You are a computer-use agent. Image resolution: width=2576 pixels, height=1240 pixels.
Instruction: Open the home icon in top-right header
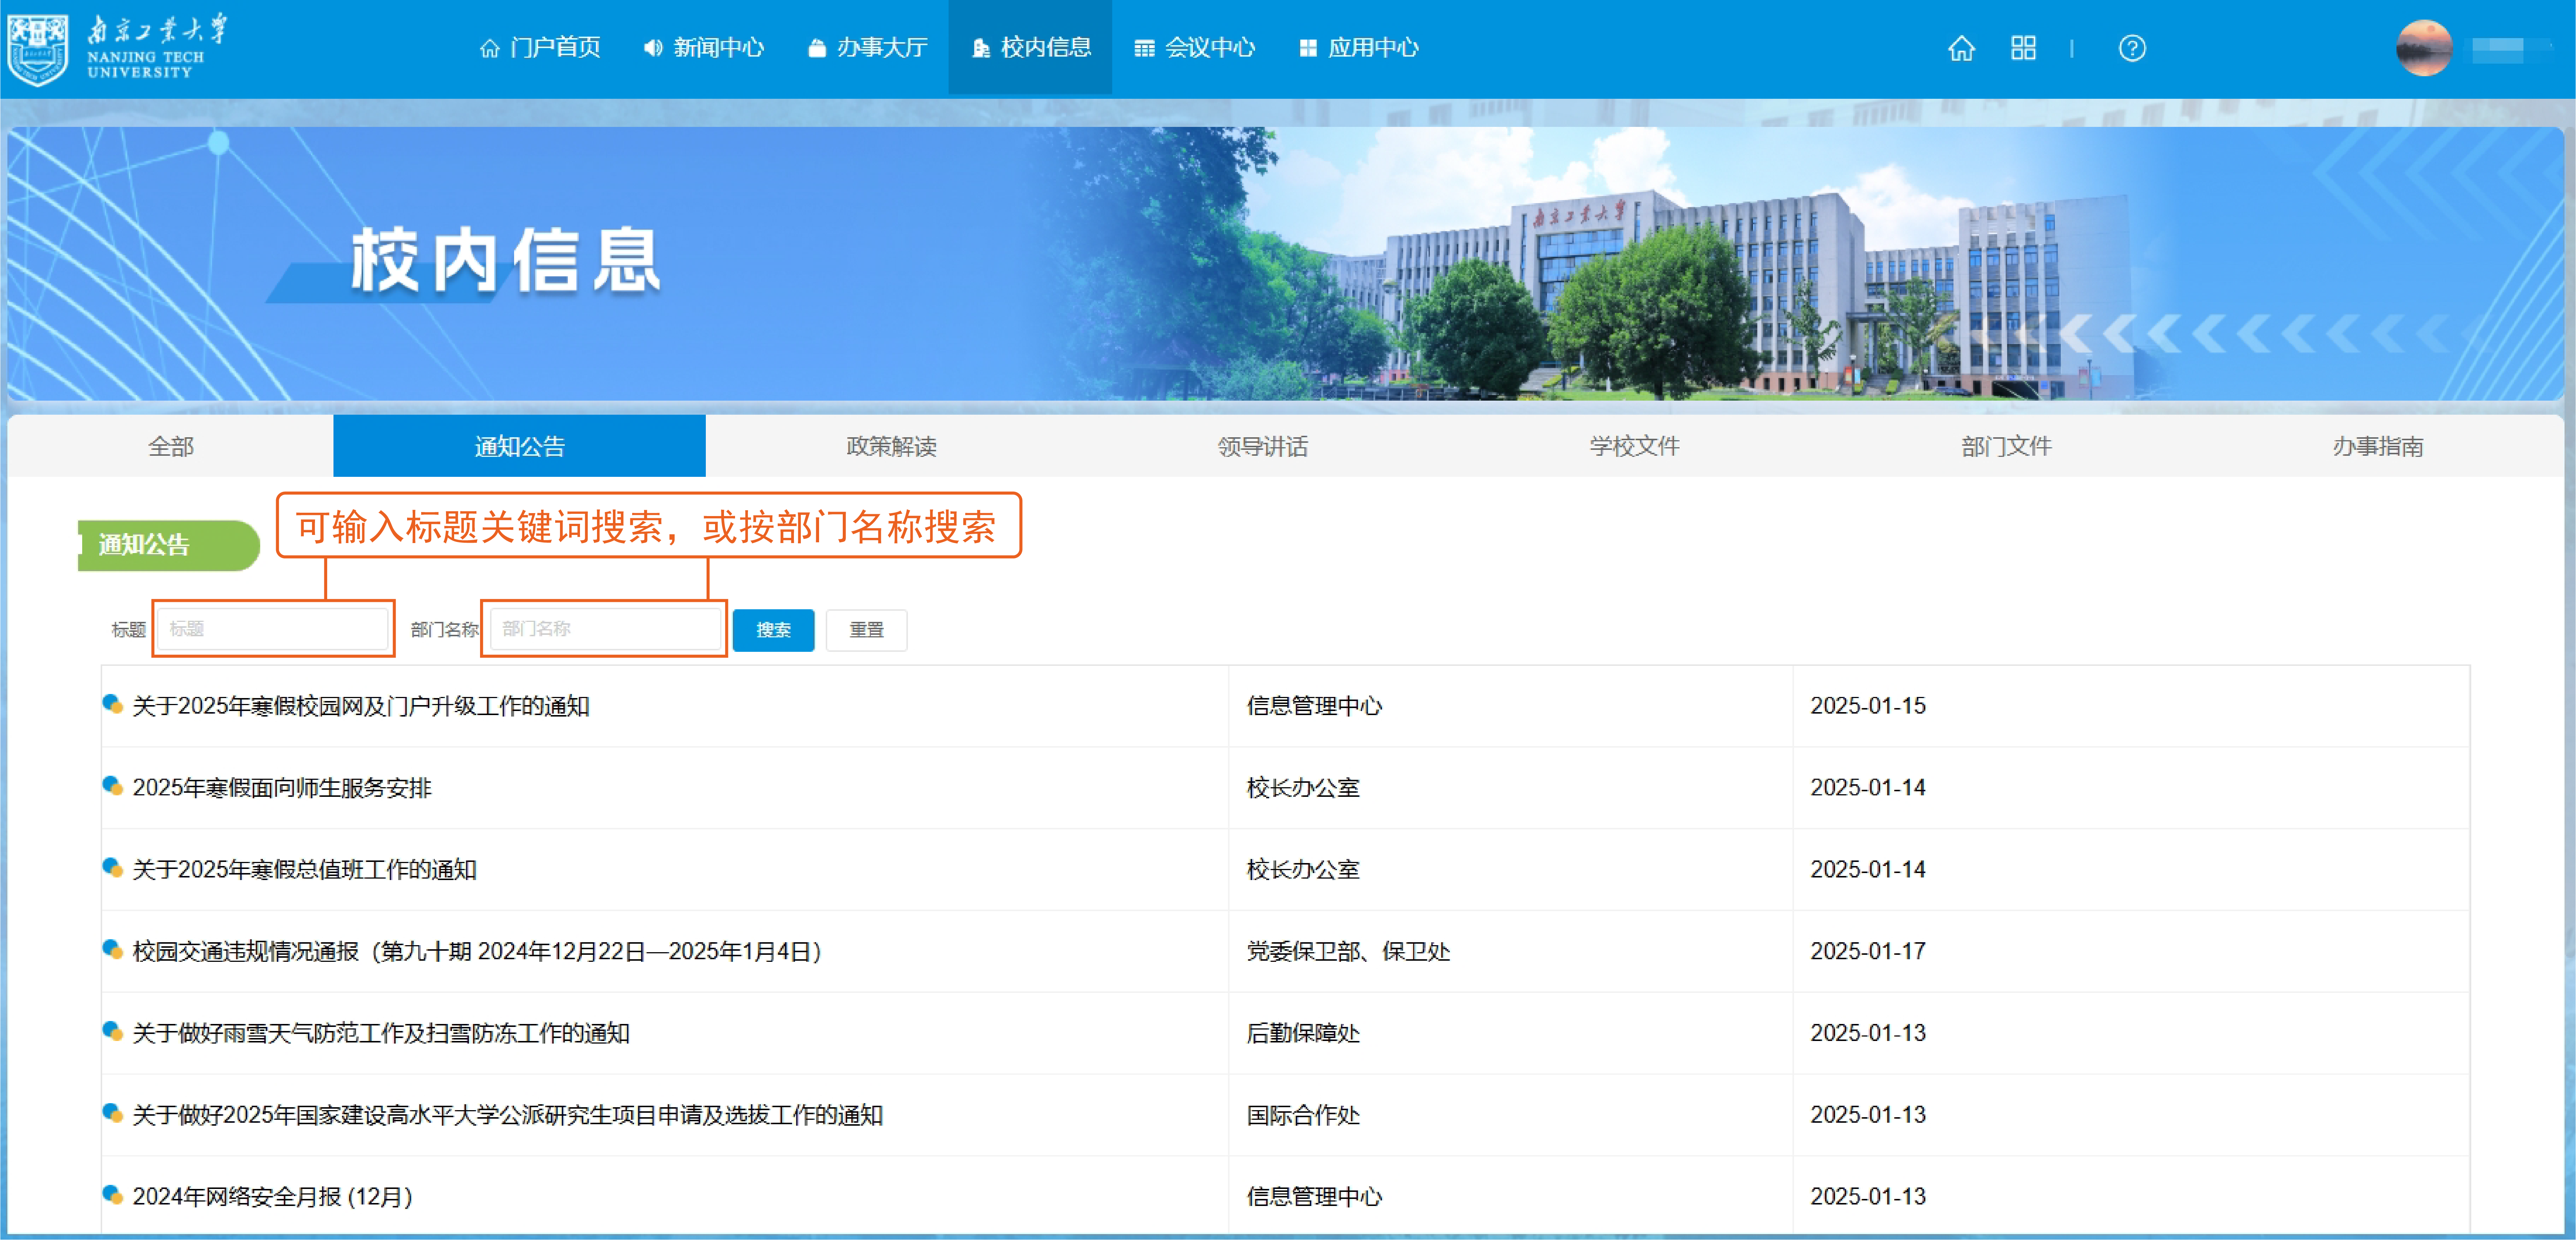point(1961,48)
